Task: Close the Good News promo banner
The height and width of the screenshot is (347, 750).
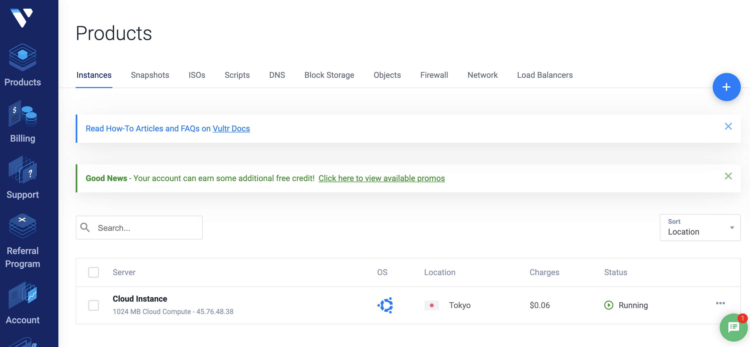Action: (x=728, y=176)
